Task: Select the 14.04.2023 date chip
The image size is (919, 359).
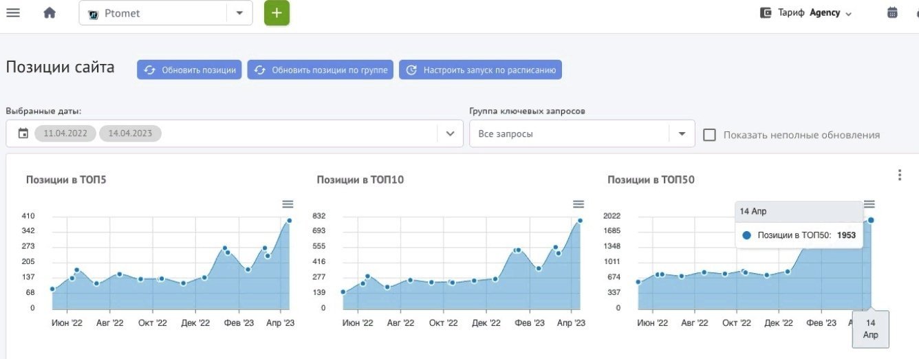Action: 130,133
